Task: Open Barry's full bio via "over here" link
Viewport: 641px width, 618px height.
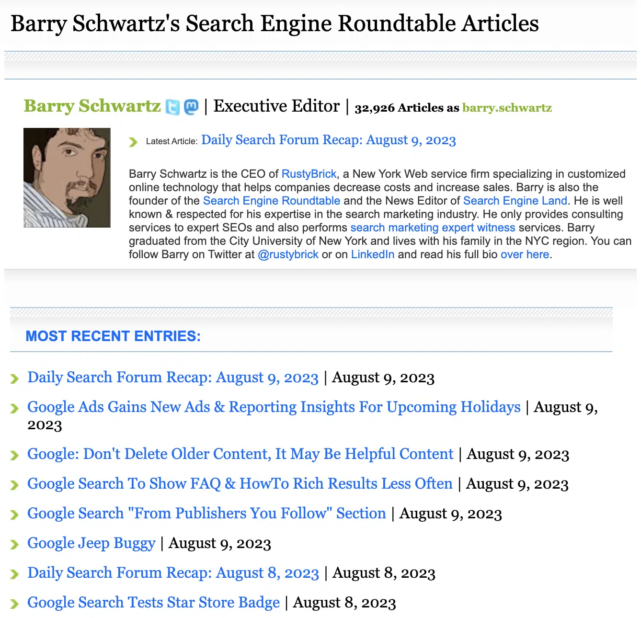Action: click(525, 254)
